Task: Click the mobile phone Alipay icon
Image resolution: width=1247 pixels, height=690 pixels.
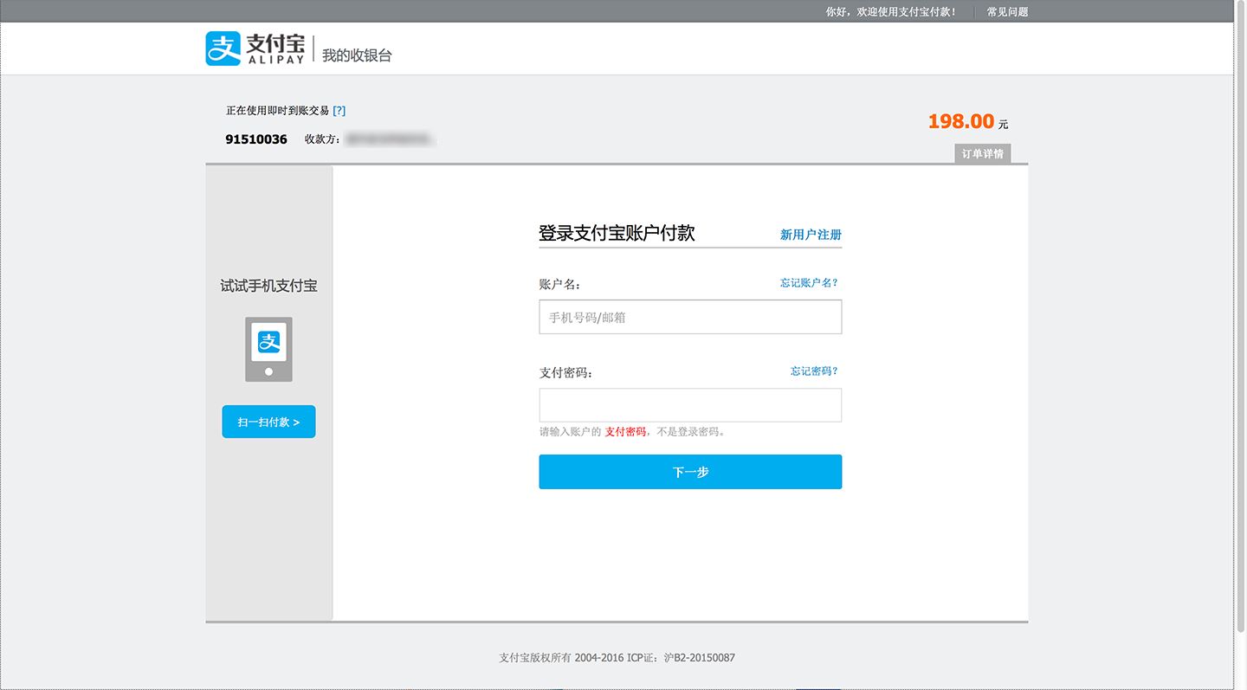Action: point(268,348)
